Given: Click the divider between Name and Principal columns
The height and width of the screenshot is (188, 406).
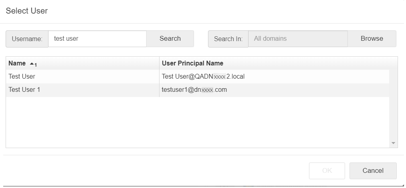Looking at the screenshot, I should point(159,63).
